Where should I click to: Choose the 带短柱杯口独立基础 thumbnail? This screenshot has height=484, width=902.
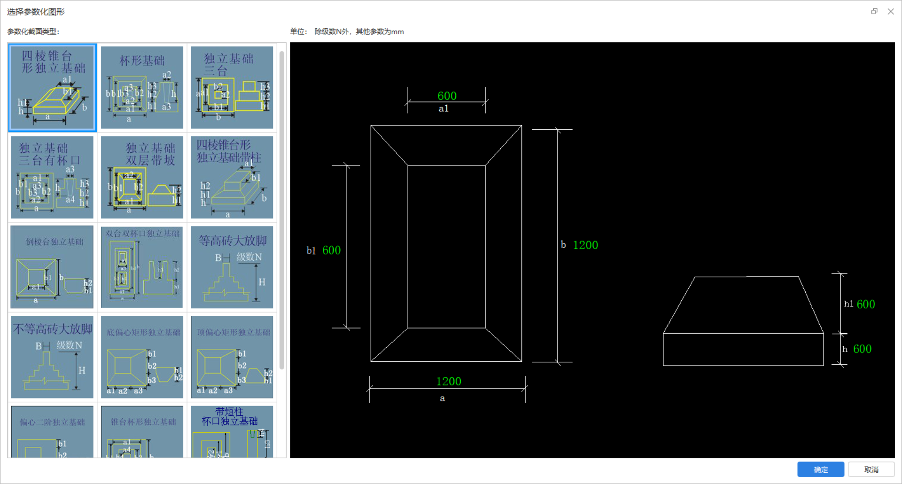232,432
